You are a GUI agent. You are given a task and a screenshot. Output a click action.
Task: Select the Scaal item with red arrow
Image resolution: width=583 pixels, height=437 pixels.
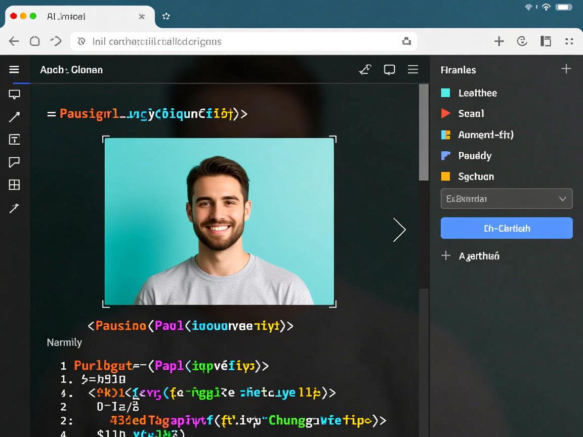coord(471,114)
